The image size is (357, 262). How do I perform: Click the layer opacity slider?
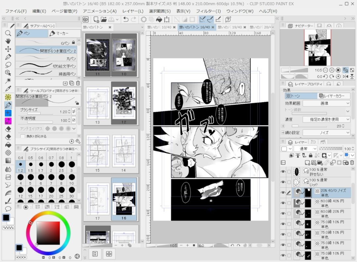[x=331, y=149]
